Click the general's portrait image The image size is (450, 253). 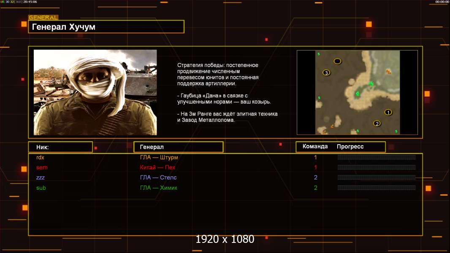(95, 92)
